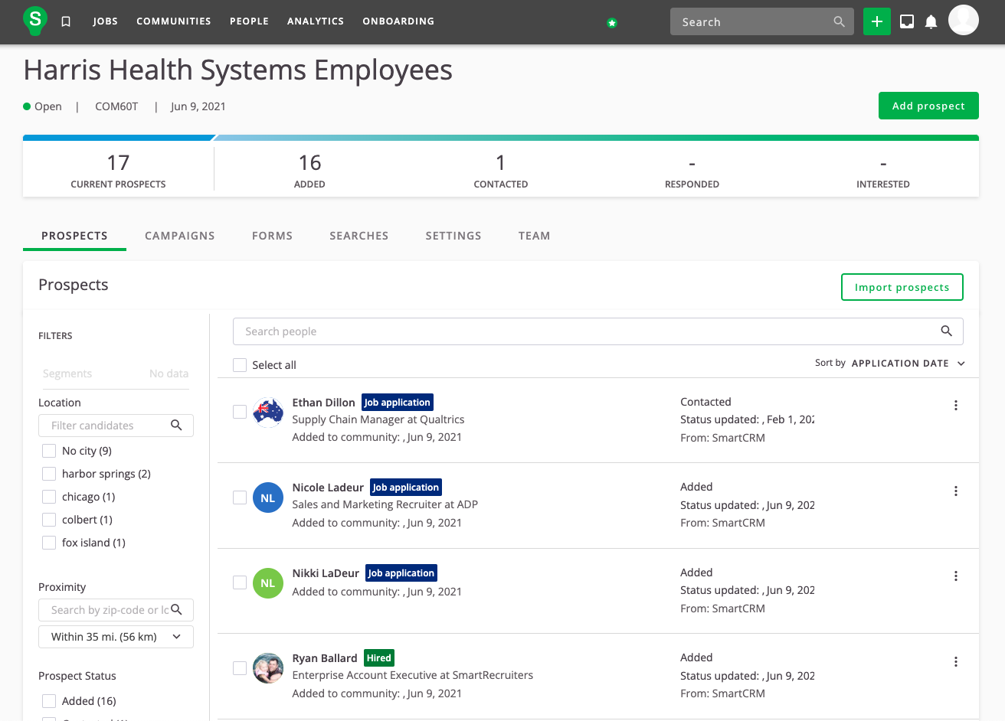Switch to the Team tab
Image resolution: width=1005 pixels, height=721 pixels.
tap(535, 236)
